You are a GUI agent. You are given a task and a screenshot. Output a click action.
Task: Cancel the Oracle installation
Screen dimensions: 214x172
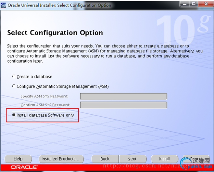pyautogui.click(x=196, y=159)
